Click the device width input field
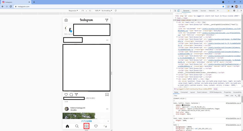This screenshot has height=131, width=243. tap(83, 11)
